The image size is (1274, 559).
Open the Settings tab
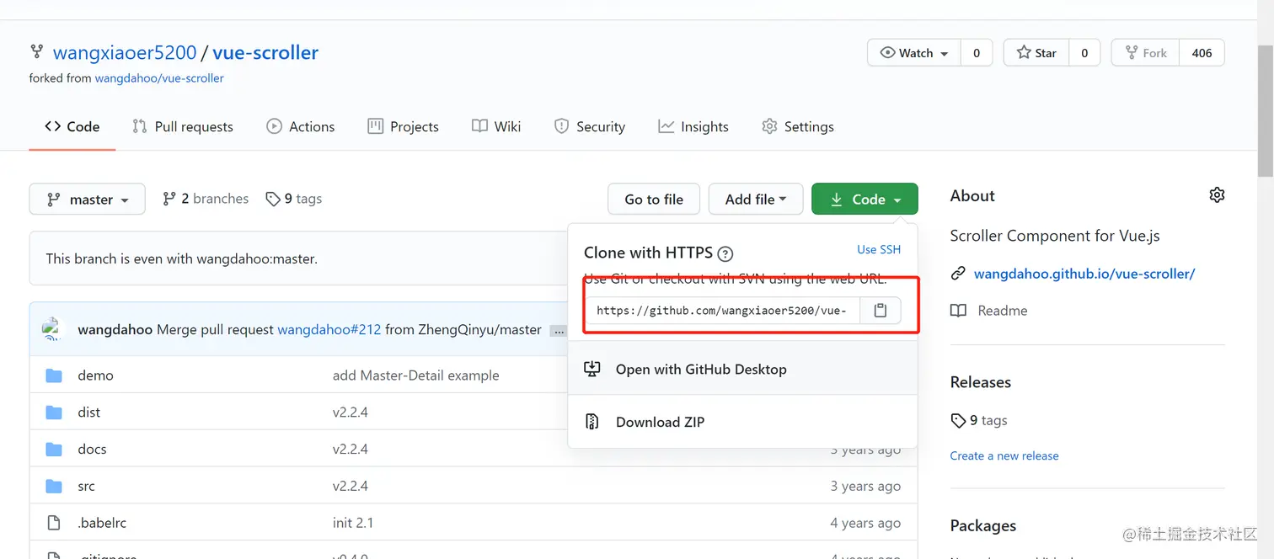pyautogui.click(x=798, y=127)
